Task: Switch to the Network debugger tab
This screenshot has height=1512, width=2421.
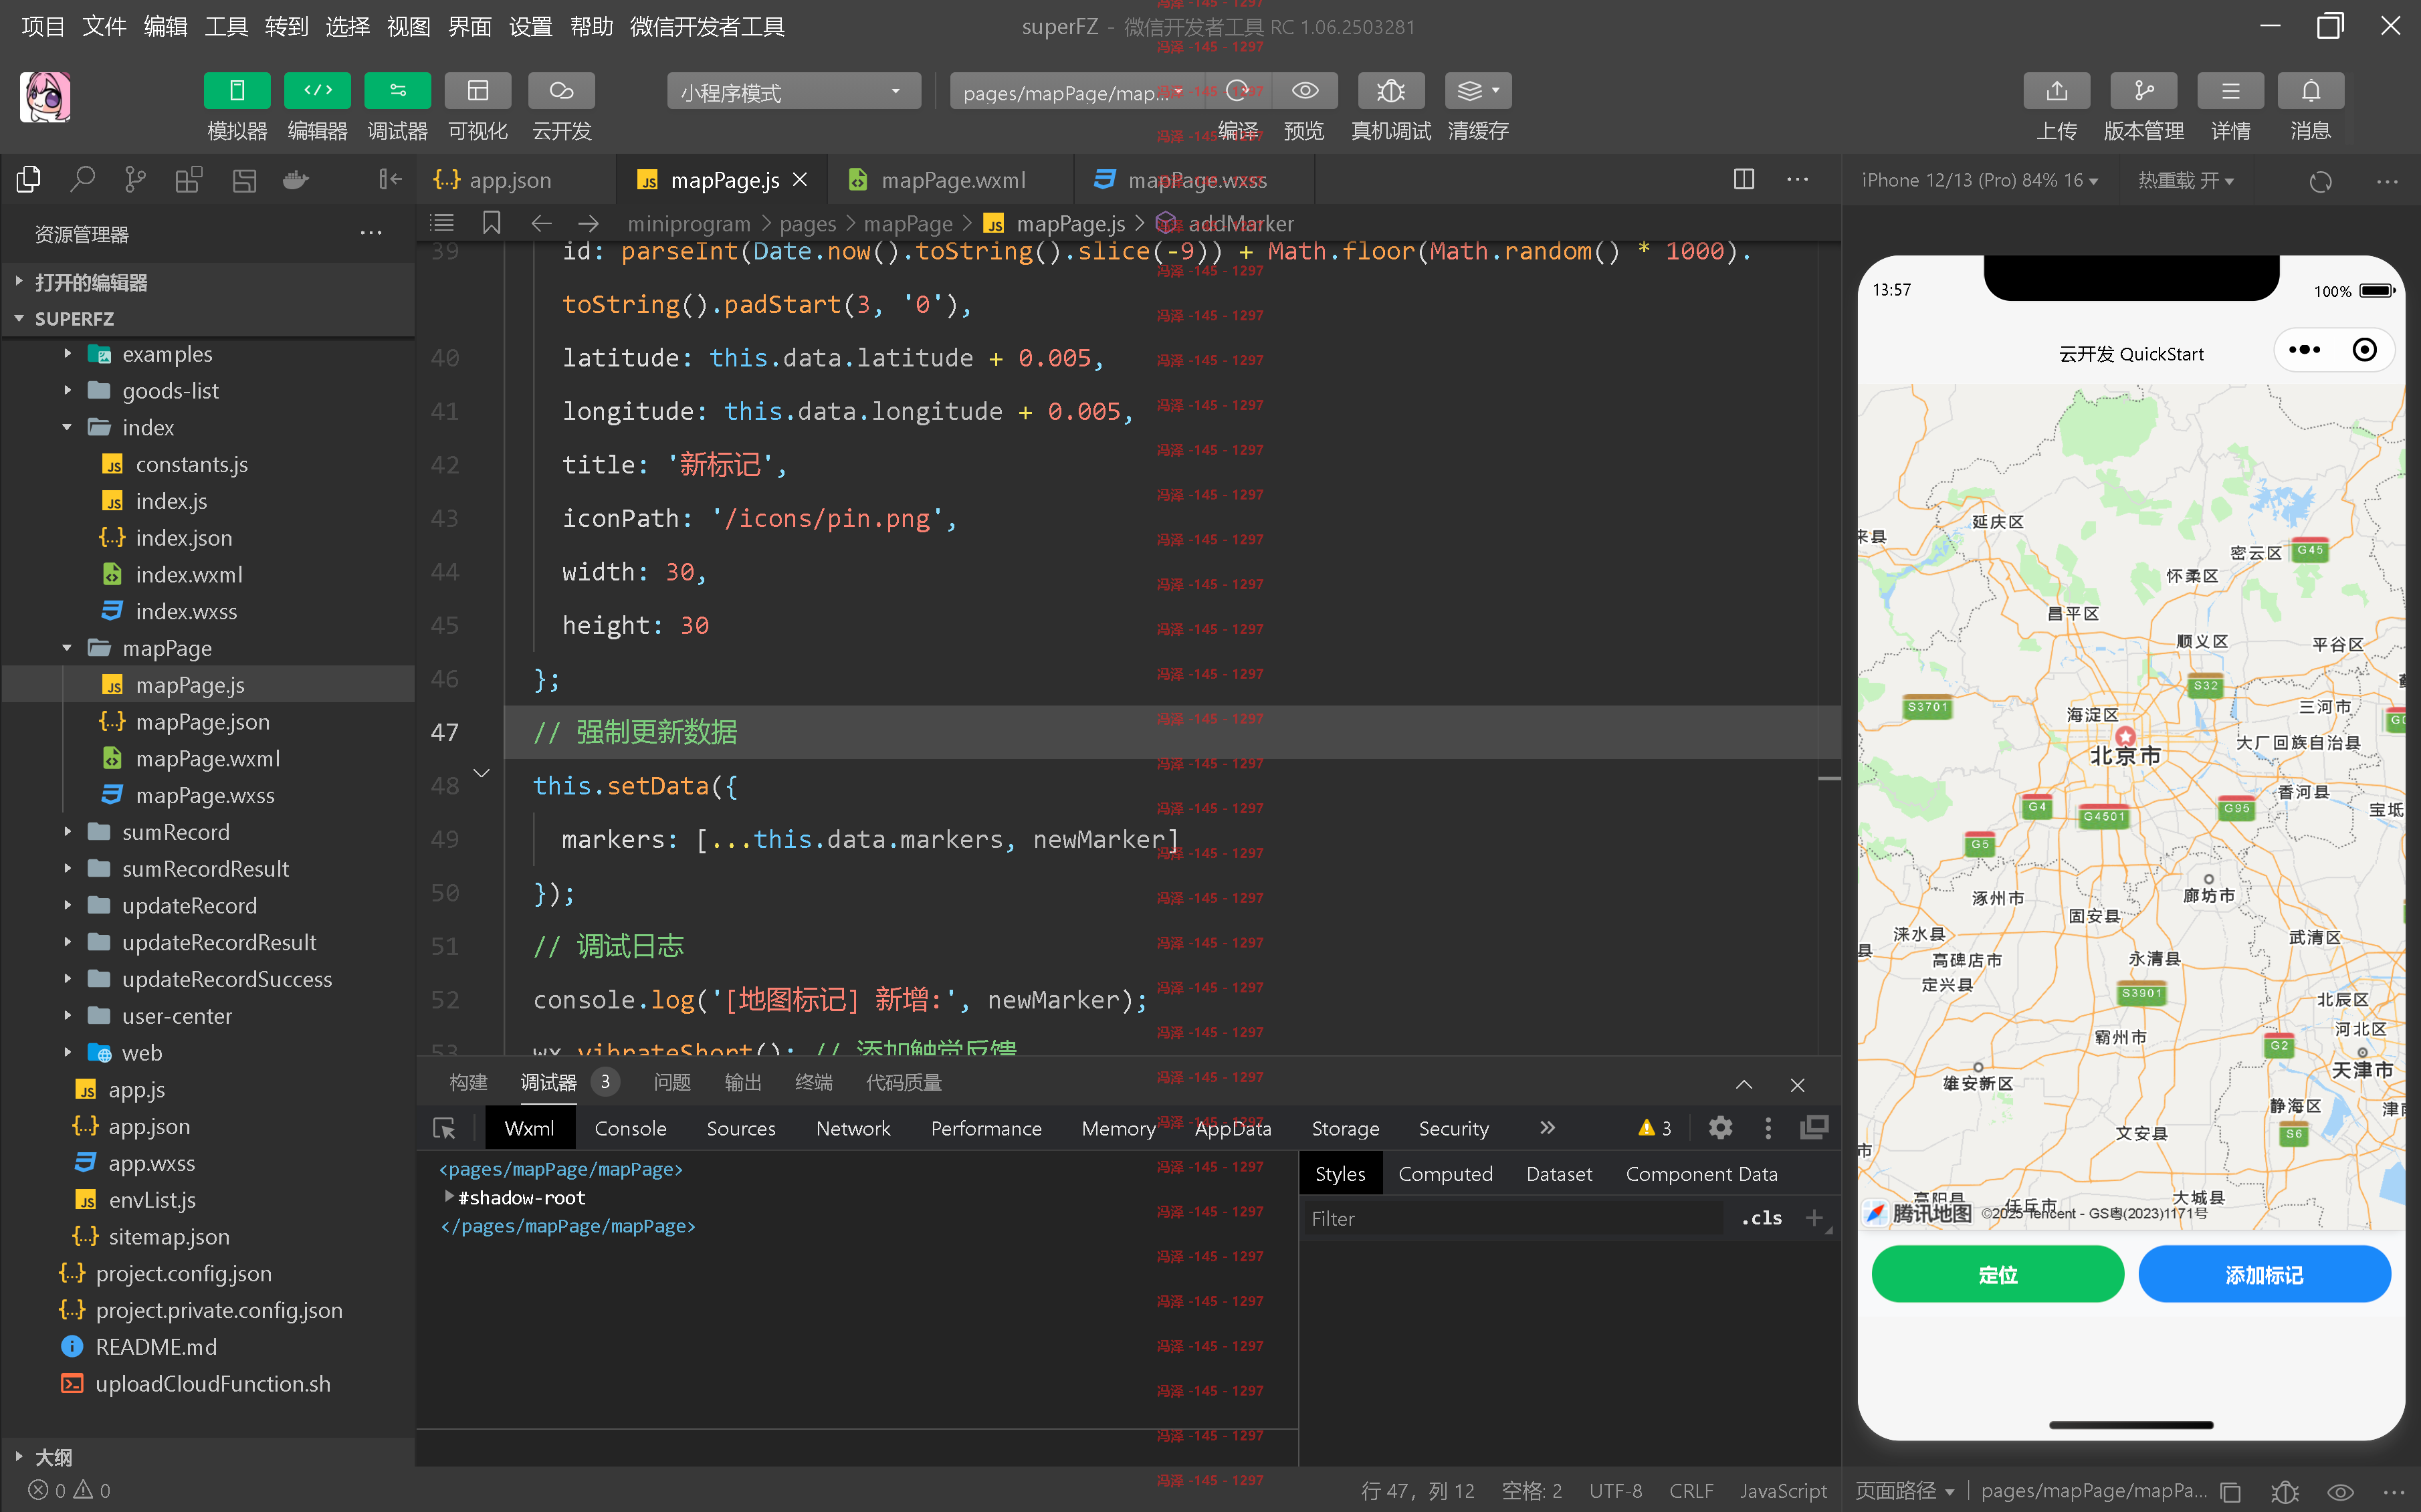Action: click(853, 1128)
